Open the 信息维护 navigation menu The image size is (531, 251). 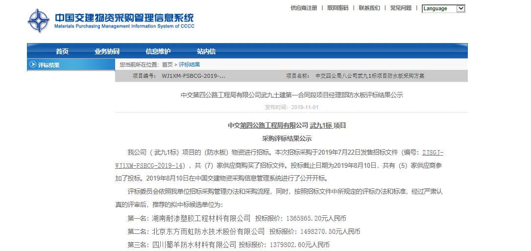click(x=158, y=51)
